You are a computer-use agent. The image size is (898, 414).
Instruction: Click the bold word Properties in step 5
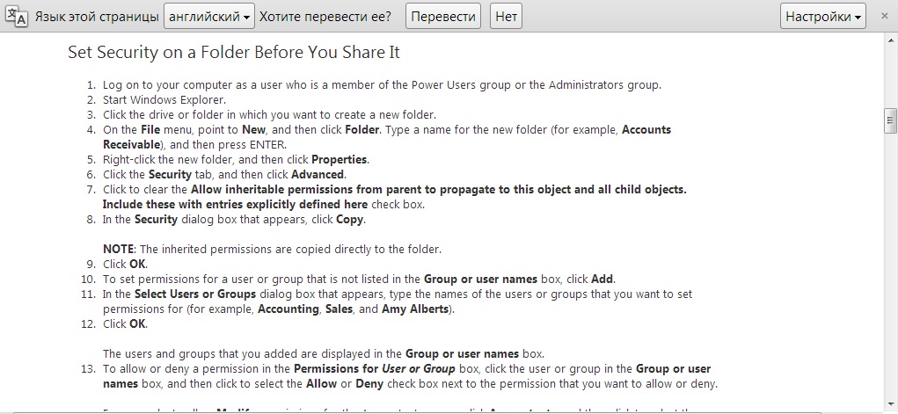point(339,160)
